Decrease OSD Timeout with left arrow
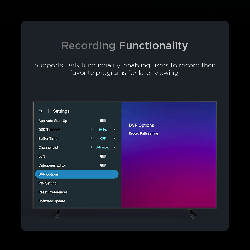Image resolution: width=250 pixels, height=250 pixels. (x=91, y=129)
